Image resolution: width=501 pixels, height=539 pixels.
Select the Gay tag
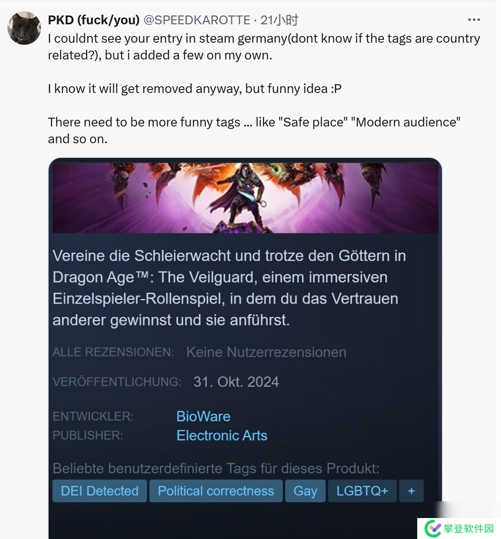[x=305, y=491]
